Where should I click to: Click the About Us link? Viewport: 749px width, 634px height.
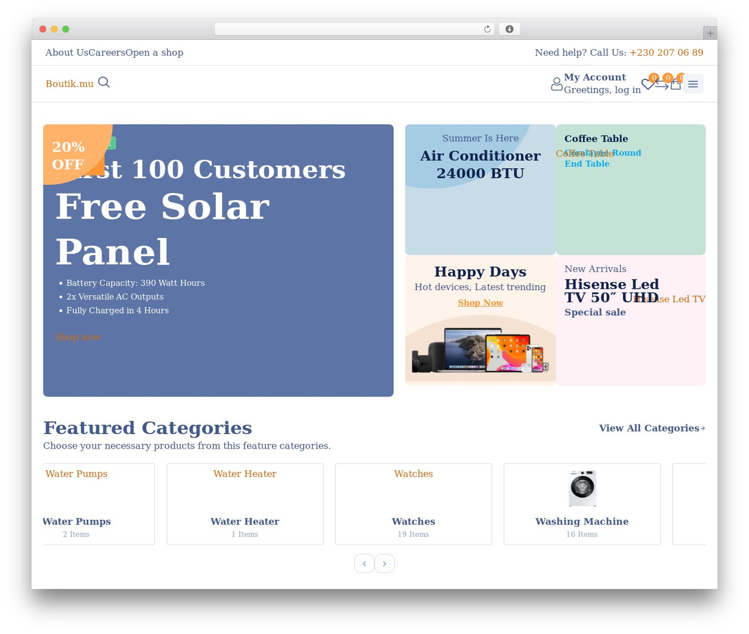point(67,53)
